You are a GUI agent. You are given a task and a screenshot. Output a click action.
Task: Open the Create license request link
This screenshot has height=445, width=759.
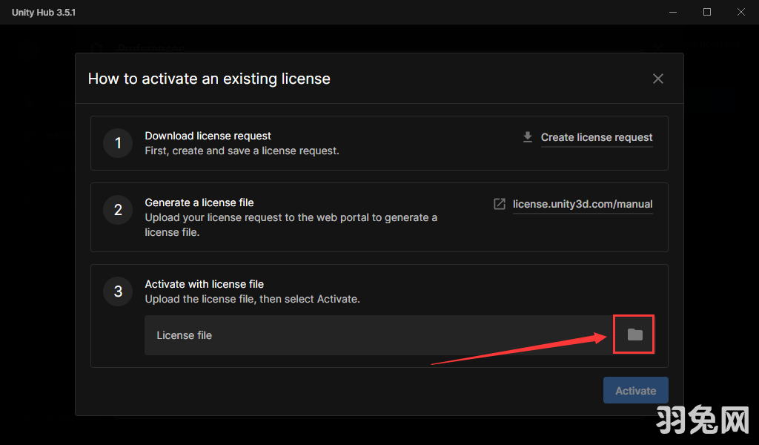click(597, 137)
